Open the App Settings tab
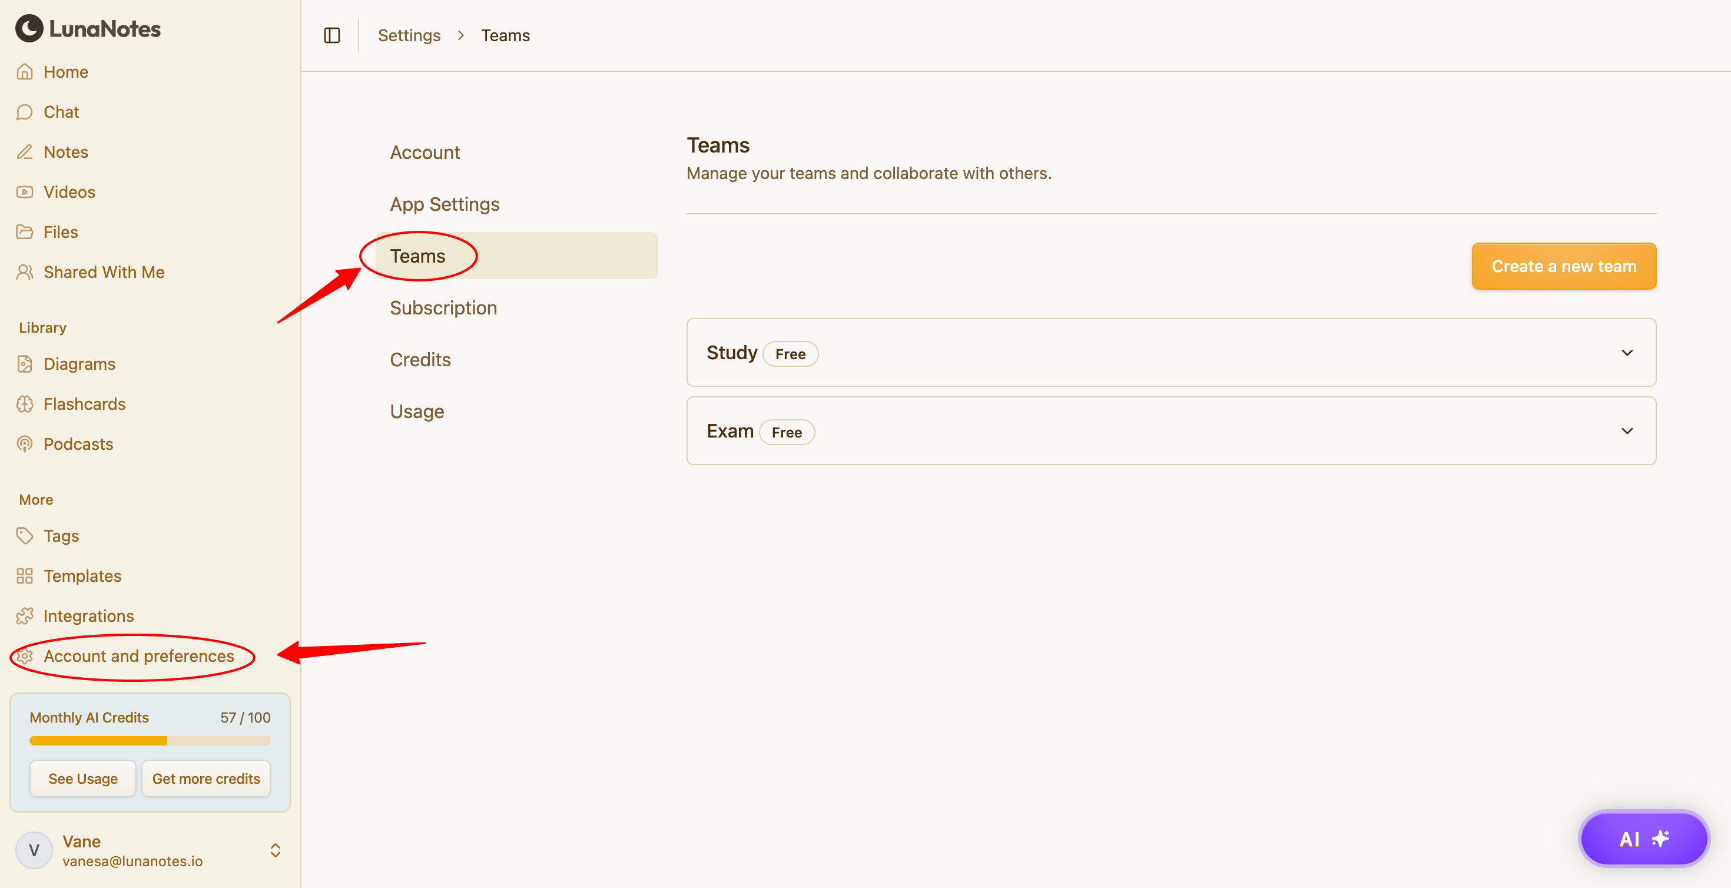Screen dimensions: 1731x888 (445, 204)
